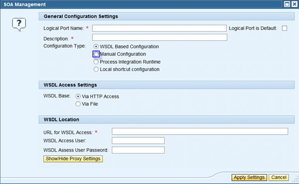Select Process Integration Runtime radio button
The height and width of the screenshot is (184, 299).
coord(96,62)
